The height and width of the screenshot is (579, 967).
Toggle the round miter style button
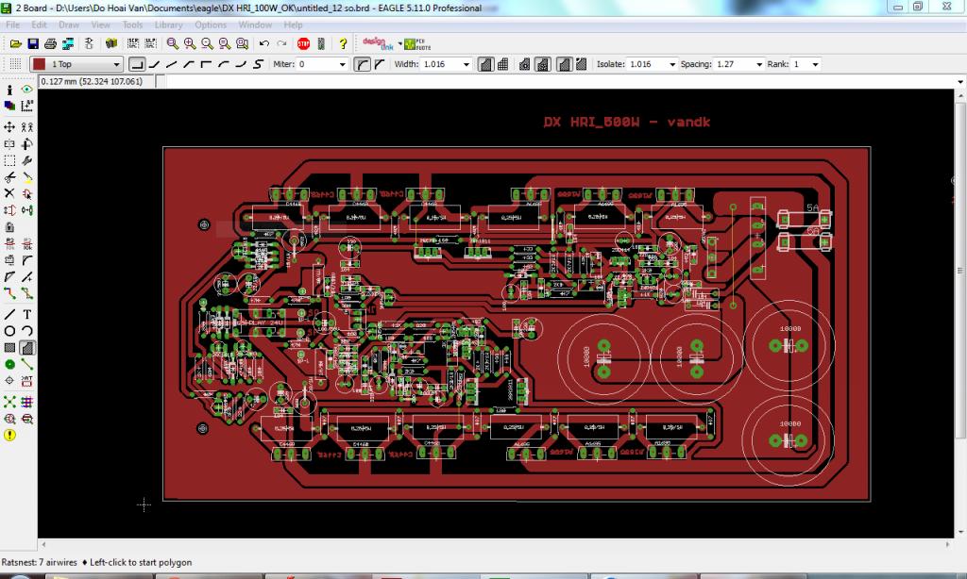(362, 64)
